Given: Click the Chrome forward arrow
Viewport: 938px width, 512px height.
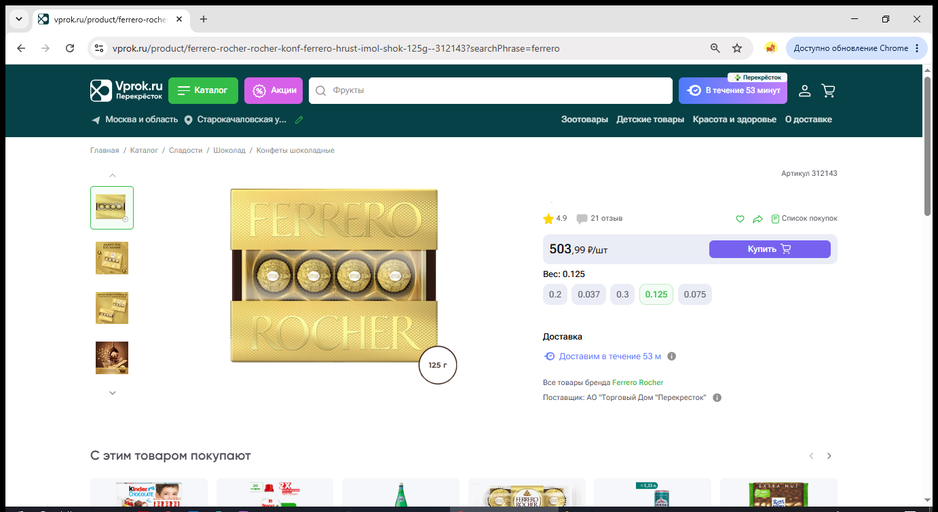Looking at the screenshot, I should coord(45,48).
